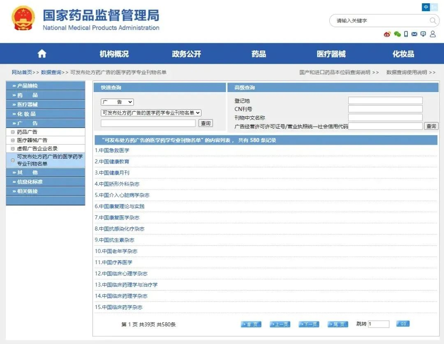Click the national emblem logo
This screenshot has height=344, width=444.
23,18
